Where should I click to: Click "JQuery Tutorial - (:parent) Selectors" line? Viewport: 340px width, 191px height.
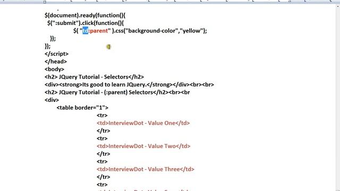coord(117,92)
